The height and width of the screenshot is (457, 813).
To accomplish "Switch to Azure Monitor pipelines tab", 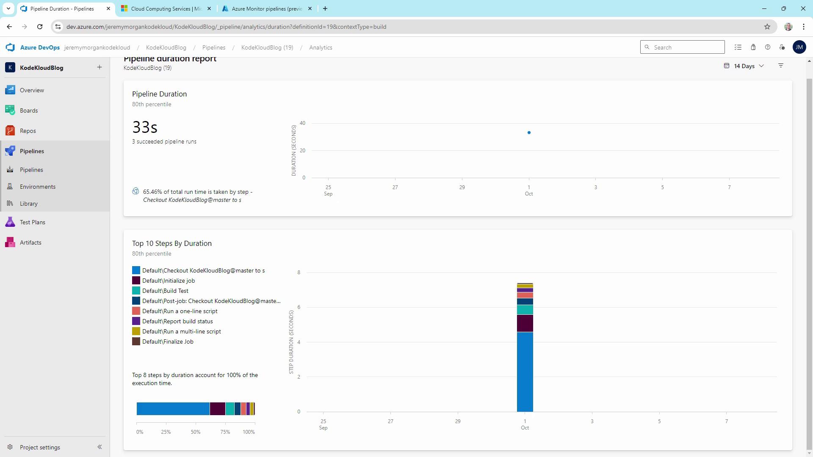I will point(266,8).
